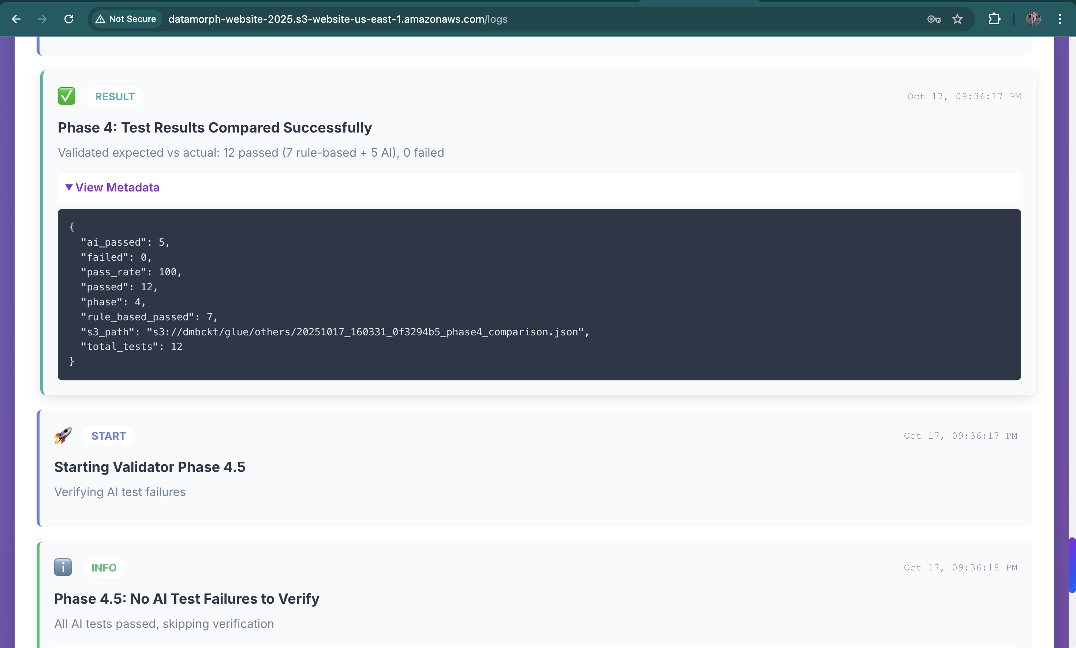Click the address bar URL

pyautogui.click(x=337, y=19)
